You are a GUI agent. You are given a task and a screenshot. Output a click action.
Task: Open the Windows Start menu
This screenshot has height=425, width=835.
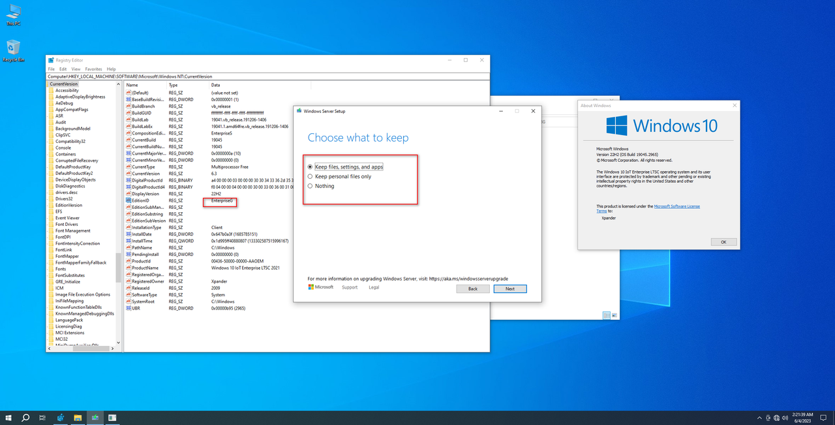click(9, 418)
